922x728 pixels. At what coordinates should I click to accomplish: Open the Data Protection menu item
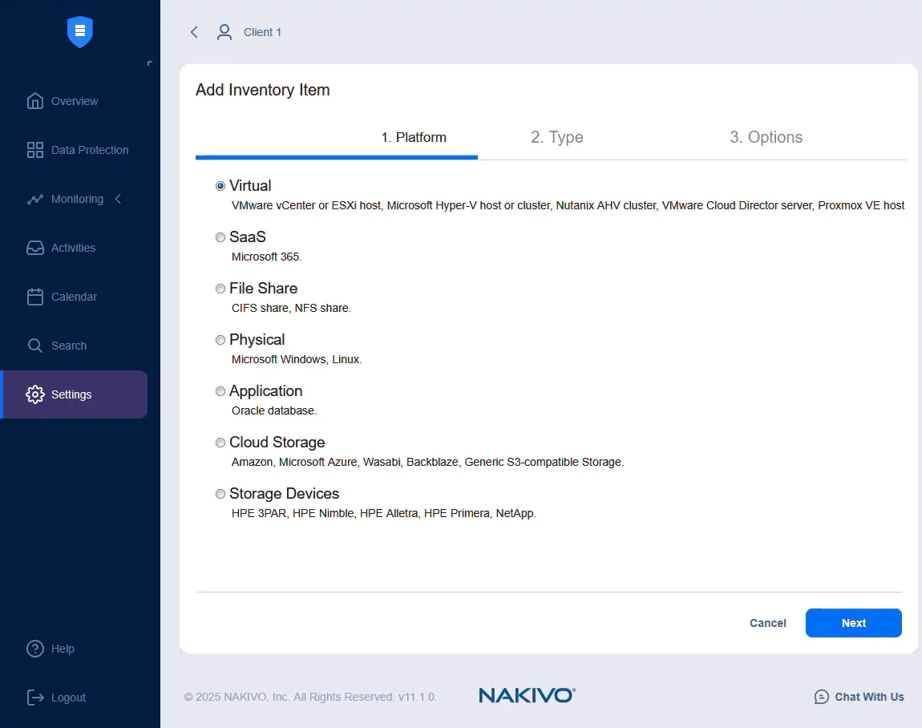click(90, 150)
